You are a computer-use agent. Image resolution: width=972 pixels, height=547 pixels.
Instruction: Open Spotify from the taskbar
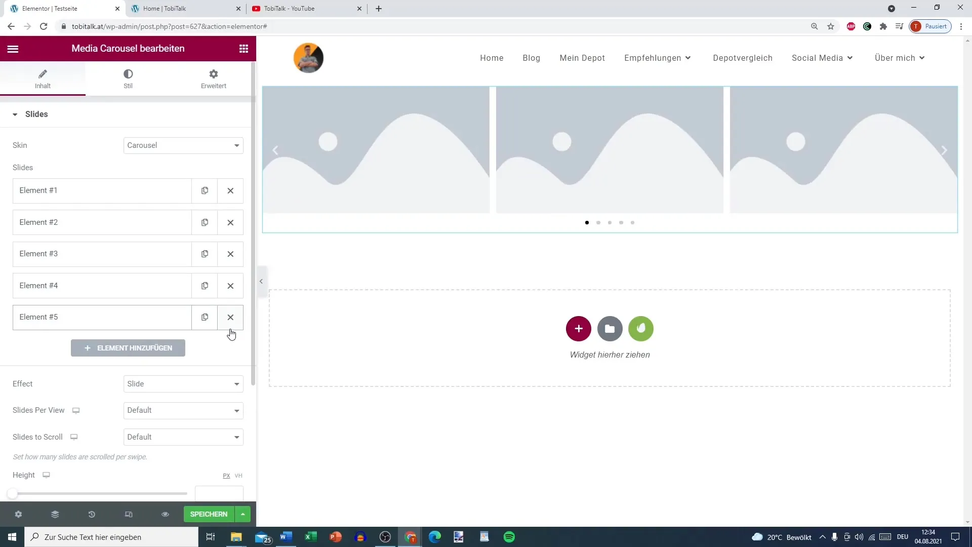pyautogui.click(x=509, y=537)
